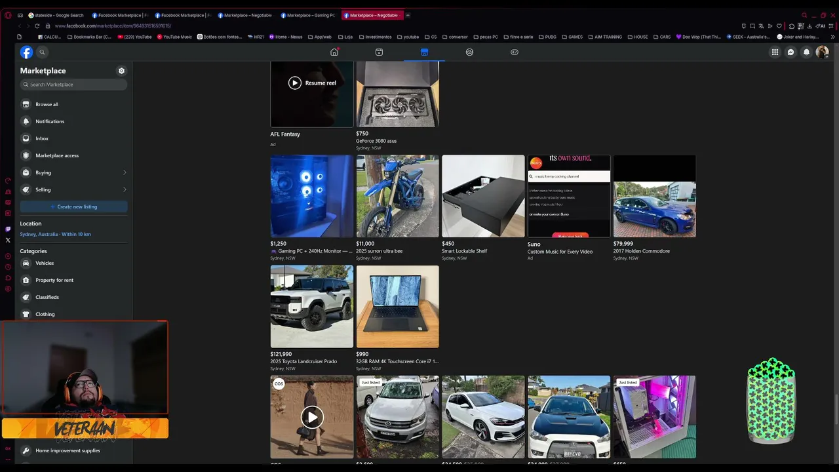Play the walking man video listing
Screen dimensions: 839x472
[x=312, y=417]
